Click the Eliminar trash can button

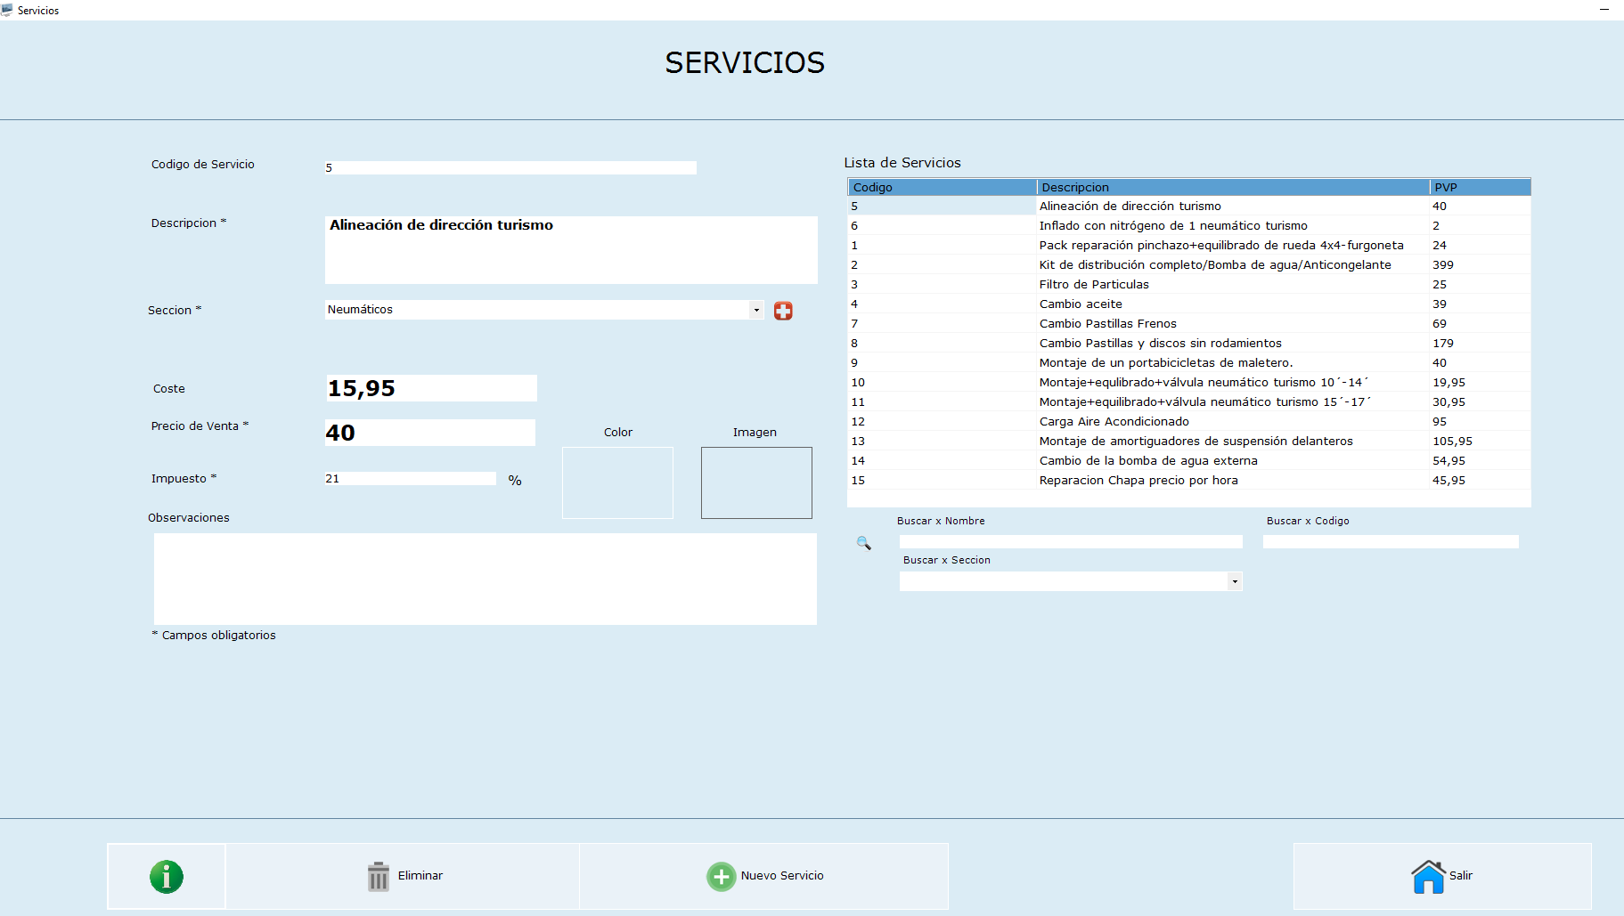pos(403,876)
